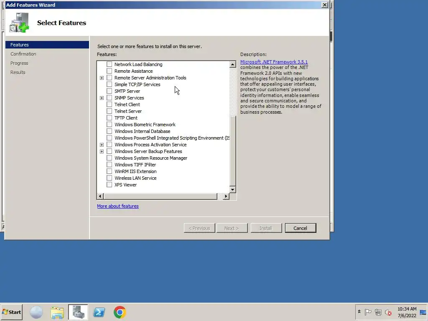Screen dimensions: 428x321
Task: Check the XPS Viewer feature
Action: tap(109, 184)
